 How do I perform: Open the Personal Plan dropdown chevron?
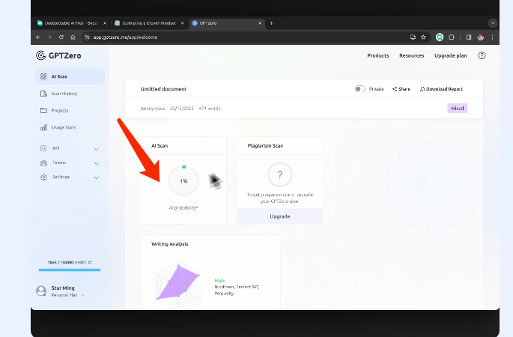click(x=83, y=295)
